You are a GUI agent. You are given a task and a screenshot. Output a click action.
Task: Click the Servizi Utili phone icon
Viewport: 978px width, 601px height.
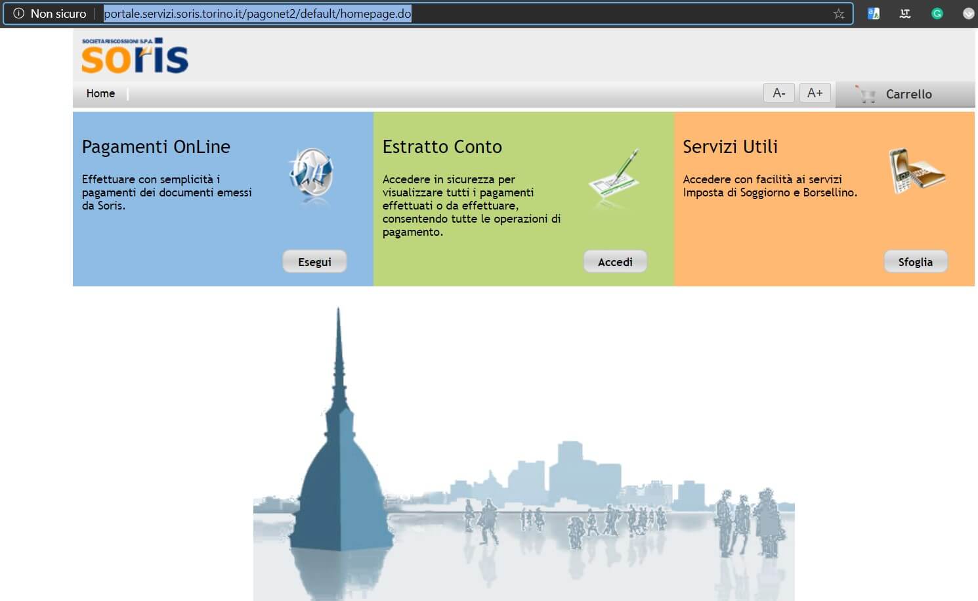916,171
